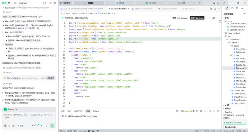Expand the window to fullscreen arrows icon
248x132 pixels.
(x=224, y=3)
